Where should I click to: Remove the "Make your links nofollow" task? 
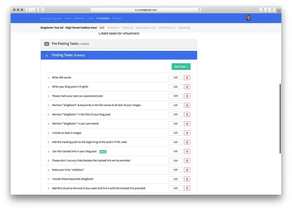click(187, 170)
